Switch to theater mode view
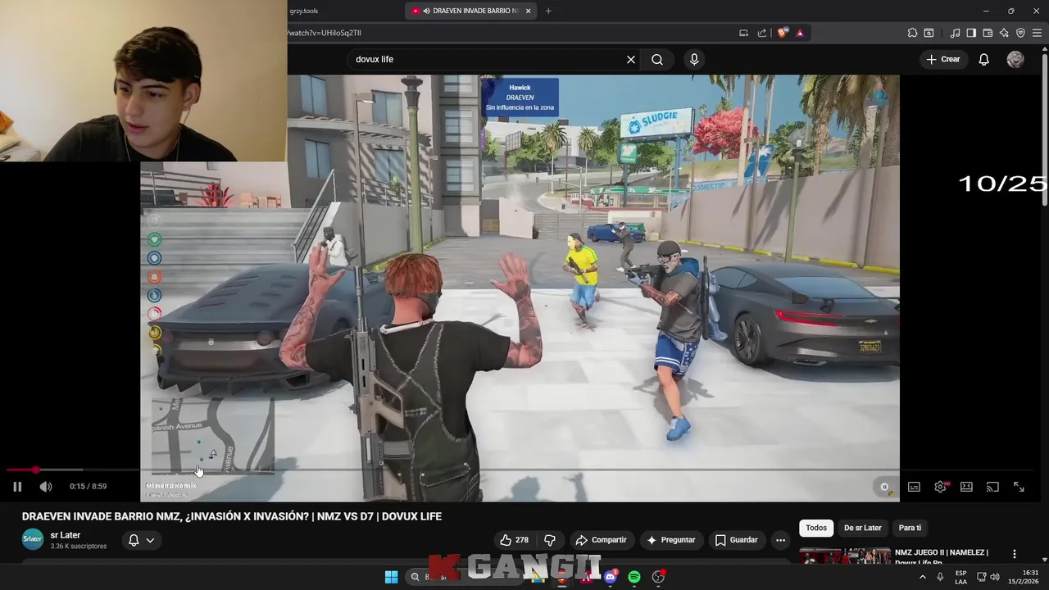This screenshot has height=590, width=1049. pos(966,487)
